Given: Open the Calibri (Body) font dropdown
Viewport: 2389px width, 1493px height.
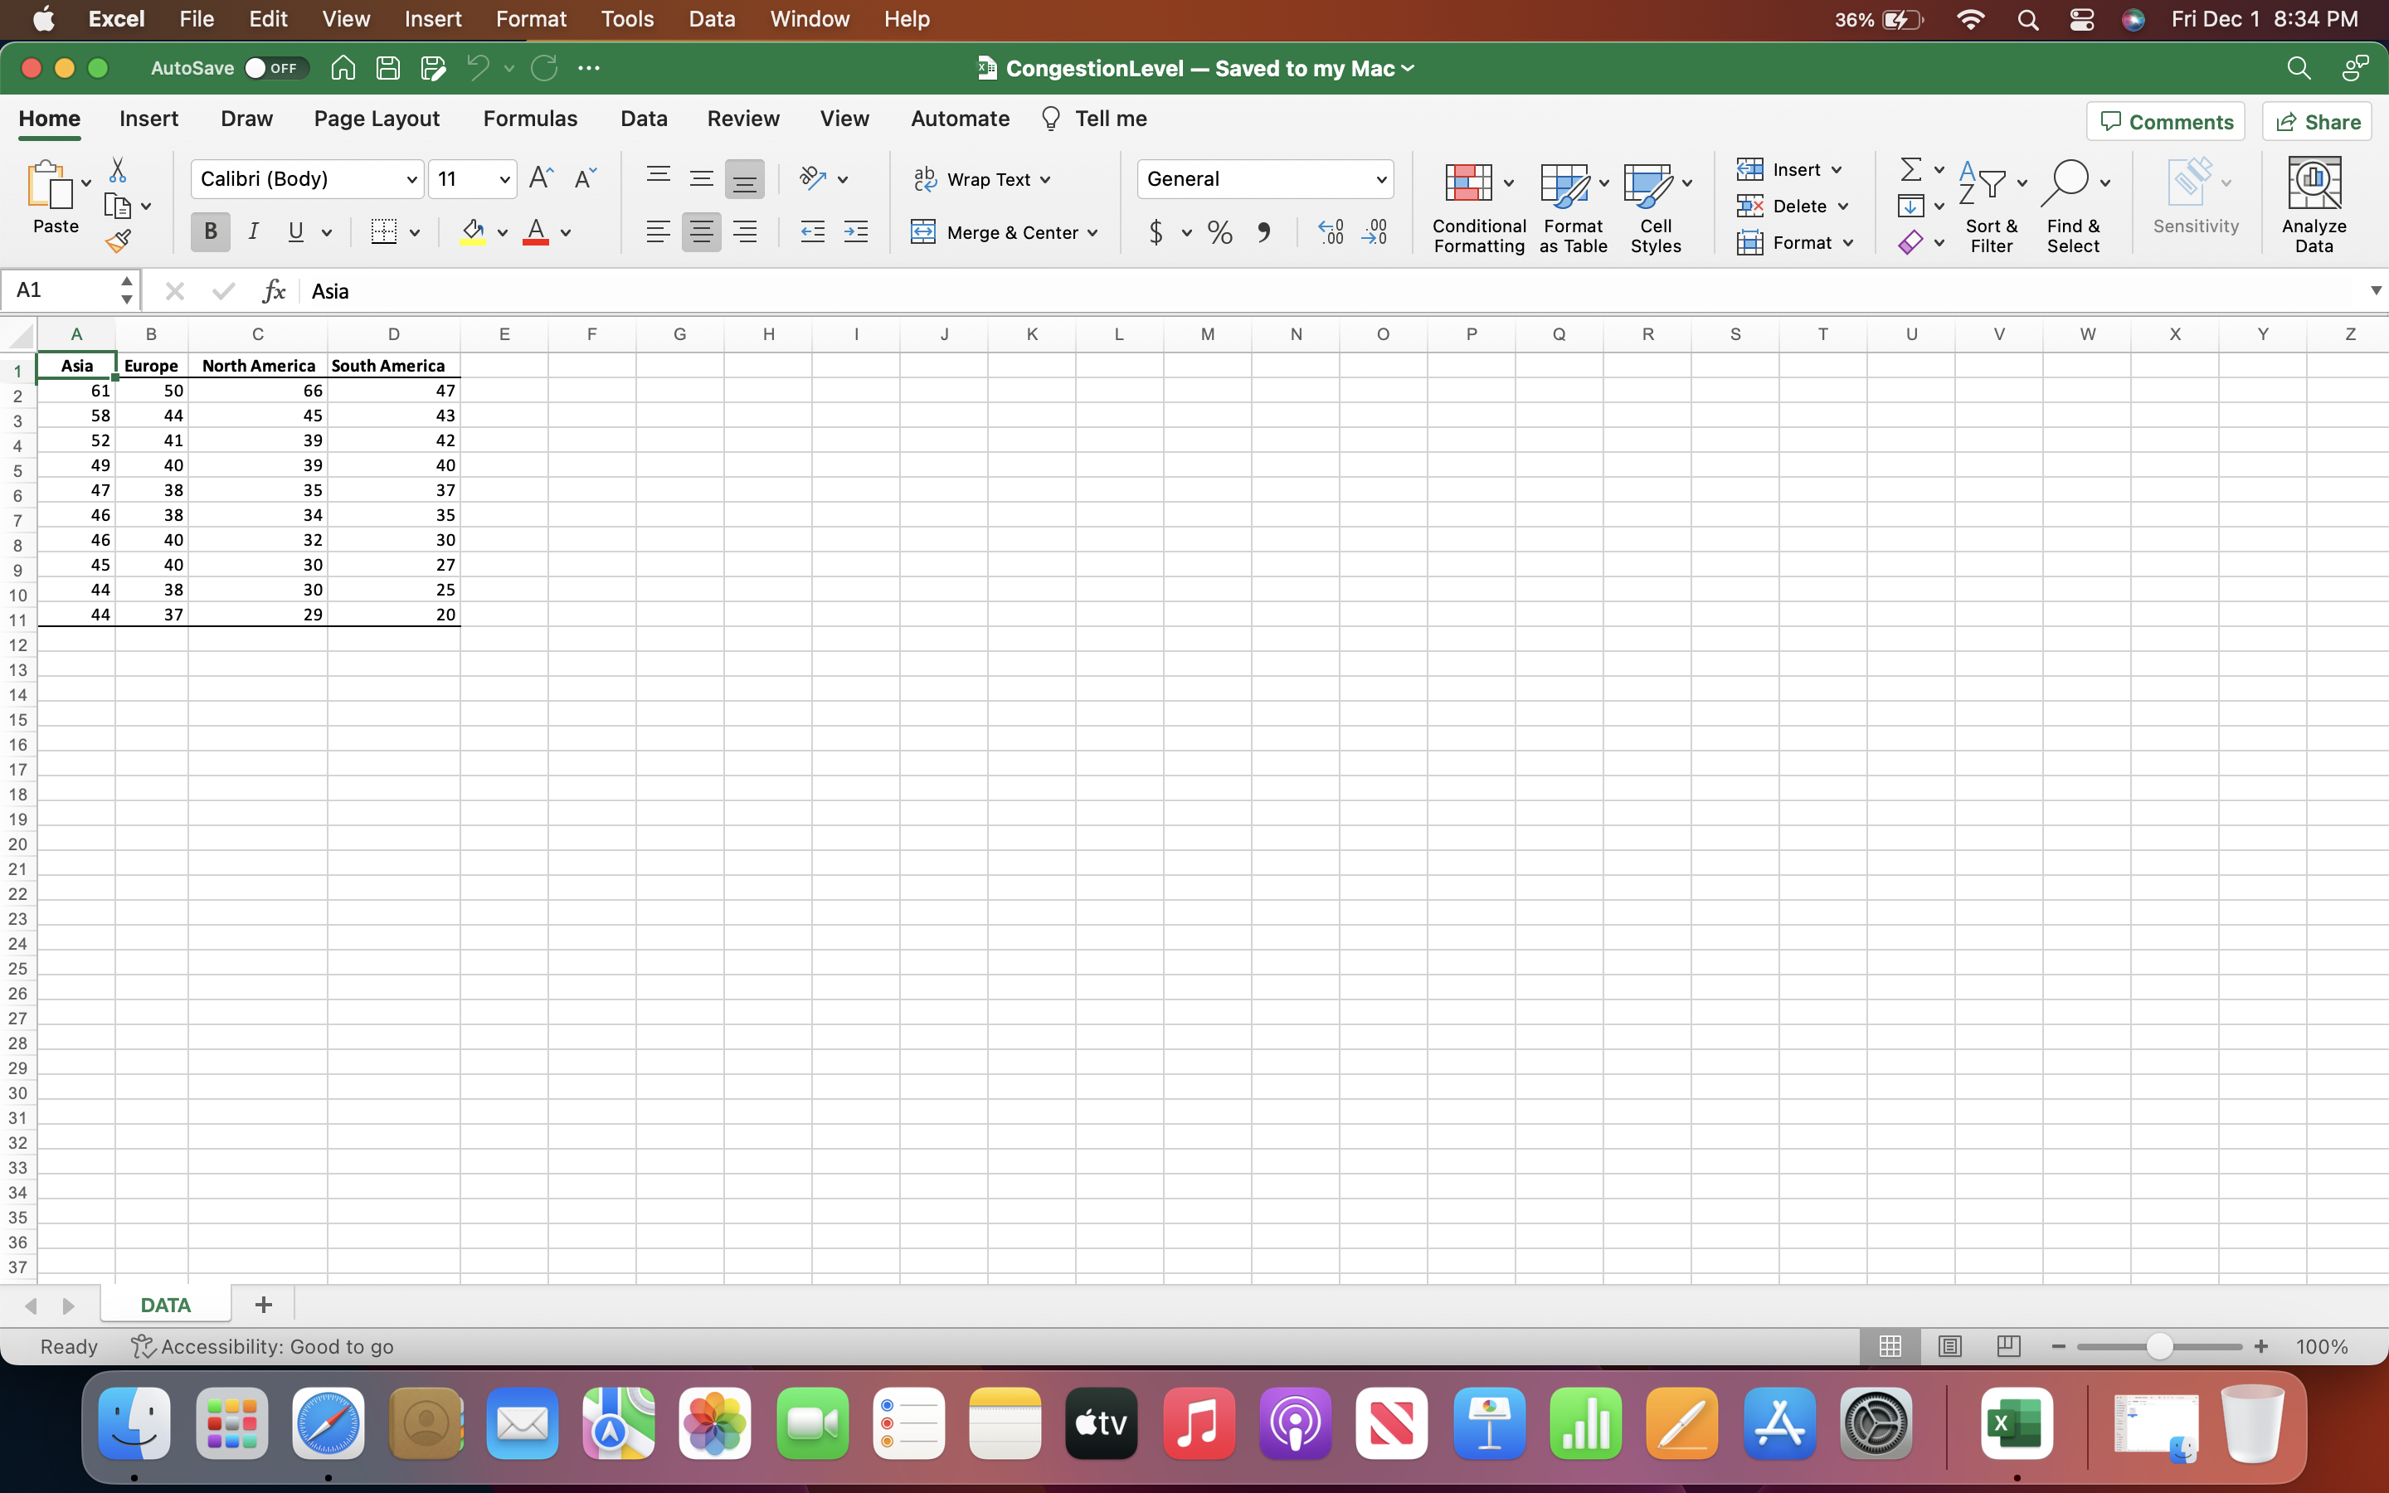Looking at the screenshot, I should pyautogui.click(x=411, y=180).
